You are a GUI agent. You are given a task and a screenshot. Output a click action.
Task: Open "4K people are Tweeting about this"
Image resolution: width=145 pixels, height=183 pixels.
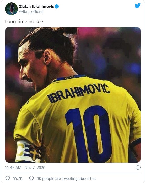pyautogui.click(x=66, y=179)
